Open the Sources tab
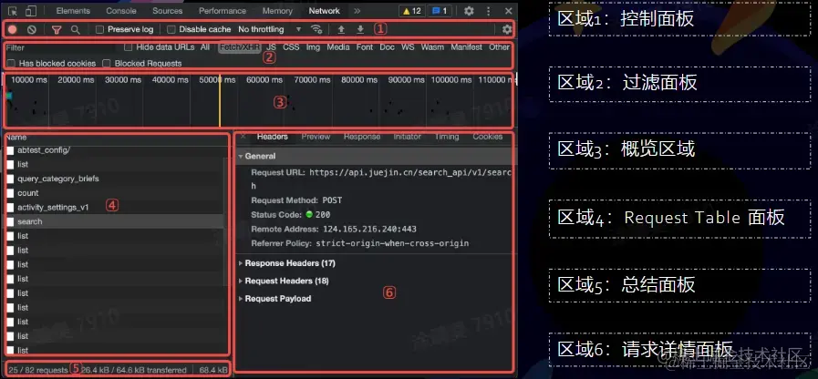The height and width of the screenshot is (379, 818). pyautogui.click(x=168, y=10)
